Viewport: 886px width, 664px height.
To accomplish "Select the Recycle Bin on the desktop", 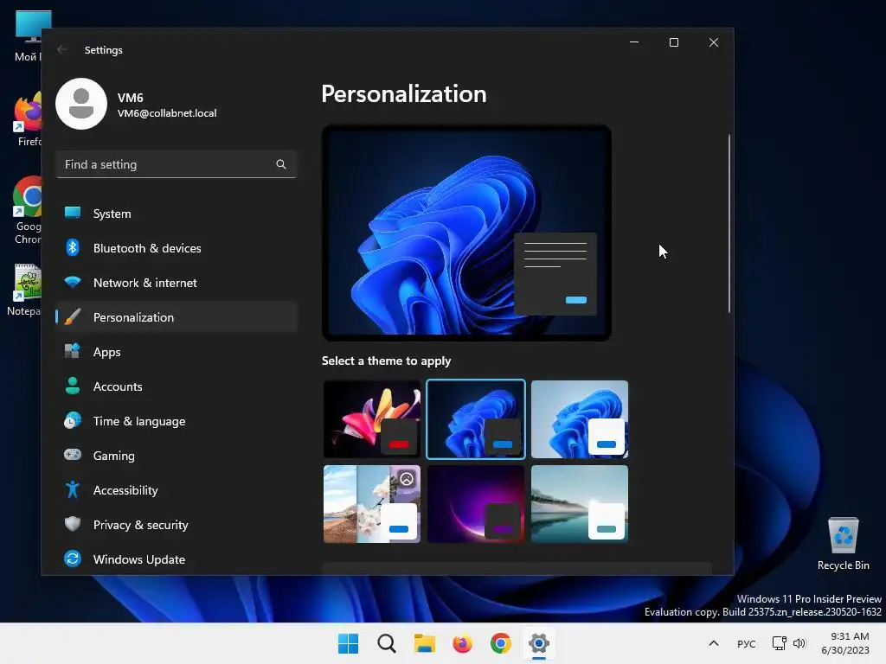I will [x=843, y=544].
